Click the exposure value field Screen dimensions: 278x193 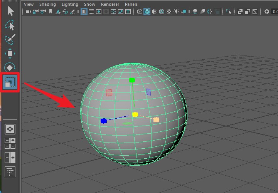click(275, 12)
